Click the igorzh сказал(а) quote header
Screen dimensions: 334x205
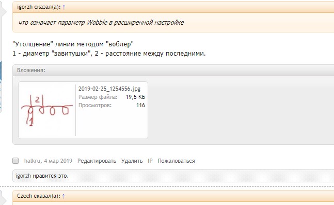(39, 7)
